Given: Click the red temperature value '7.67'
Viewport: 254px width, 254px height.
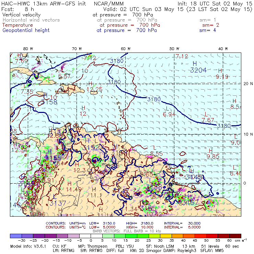Looking at the screenshot, I should (x=208, y=120).
